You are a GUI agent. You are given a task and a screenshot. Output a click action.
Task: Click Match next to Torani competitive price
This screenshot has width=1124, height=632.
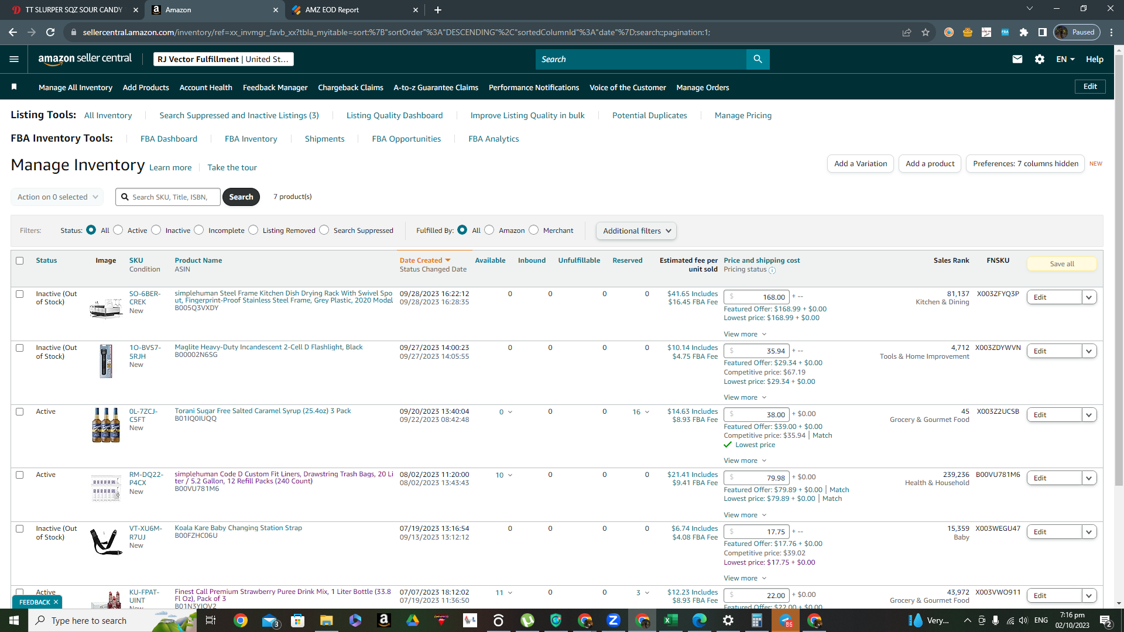click(822, 435)
